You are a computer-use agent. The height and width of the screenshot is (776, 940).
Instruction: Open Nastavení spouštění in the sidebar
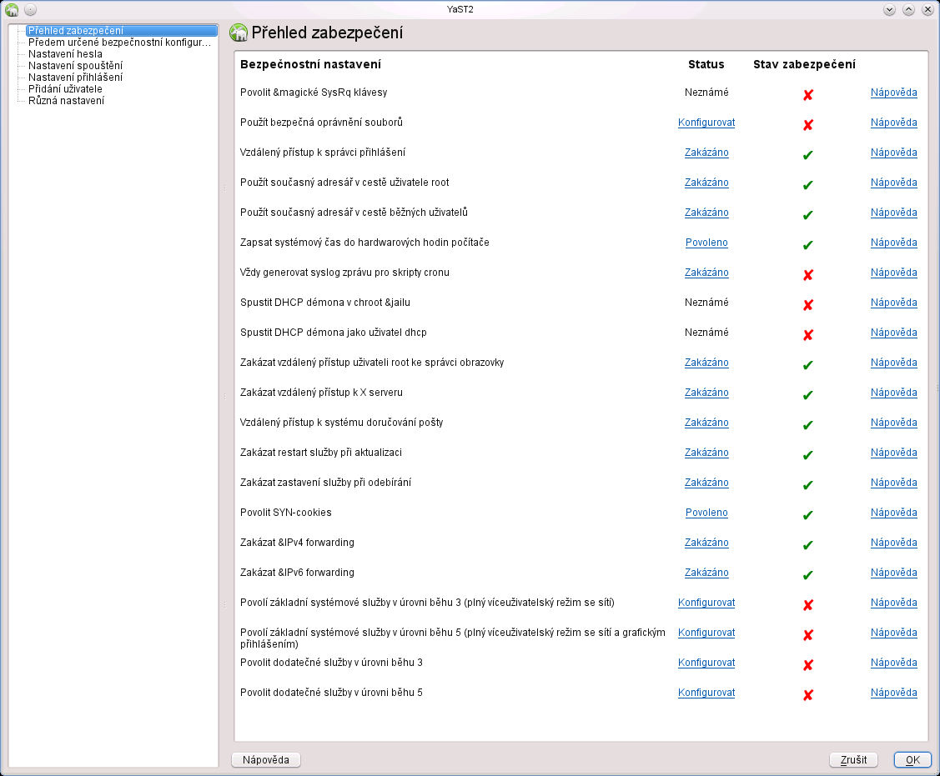pyautogui.click(x=76, y=65)
